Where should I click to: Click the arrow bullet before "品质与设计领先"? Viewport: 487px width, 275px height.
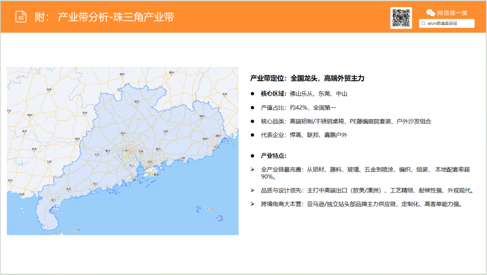[253, 190]
